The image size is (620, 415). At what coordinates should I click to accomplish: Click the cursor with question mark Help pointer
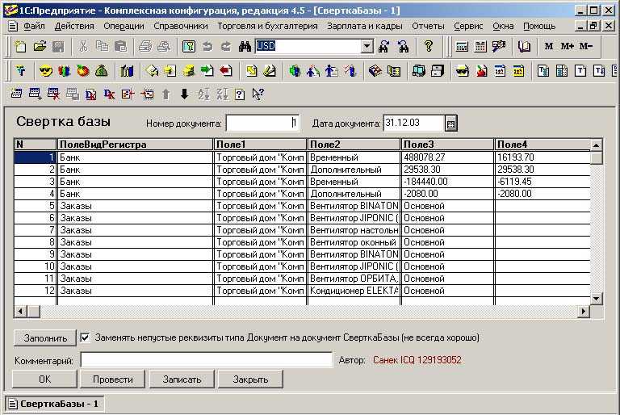(258, 94)
